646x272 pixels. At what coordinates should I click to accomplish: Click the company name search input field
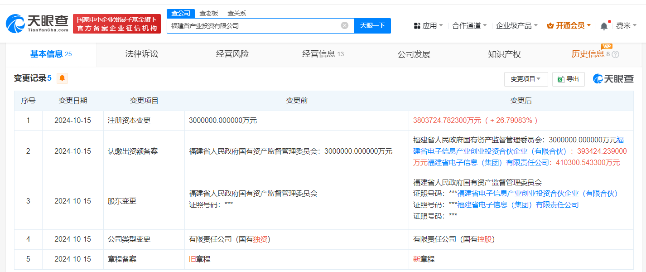click(x=254, y=26)
